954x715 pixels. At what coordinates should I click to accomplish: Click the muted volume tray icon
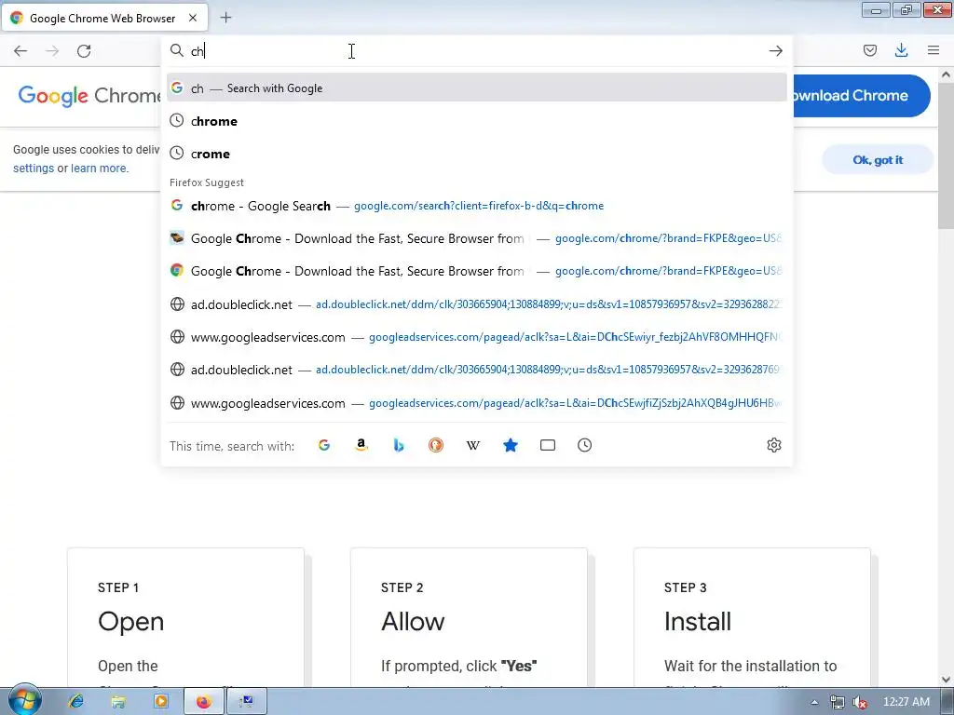coord(859,702)
